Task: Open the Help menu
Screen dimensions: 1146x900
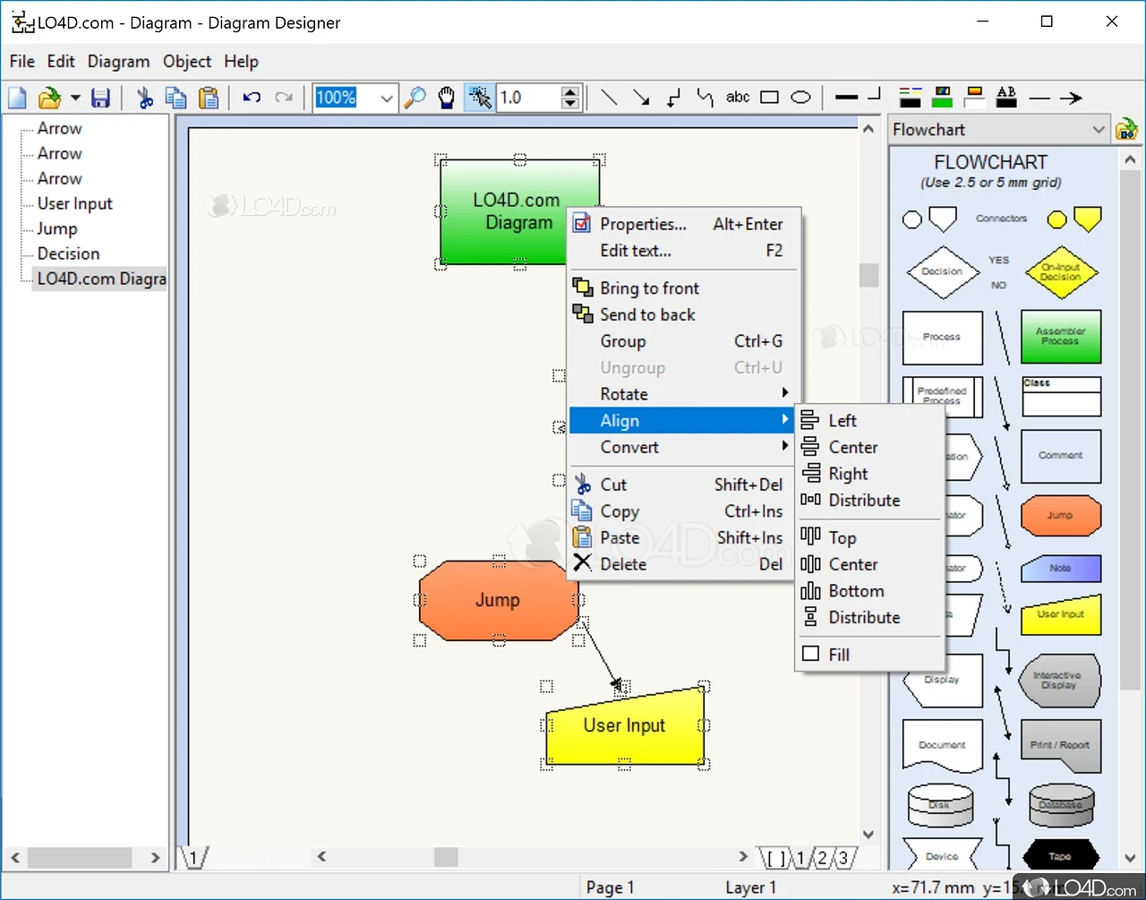Action: coord(241,61)
